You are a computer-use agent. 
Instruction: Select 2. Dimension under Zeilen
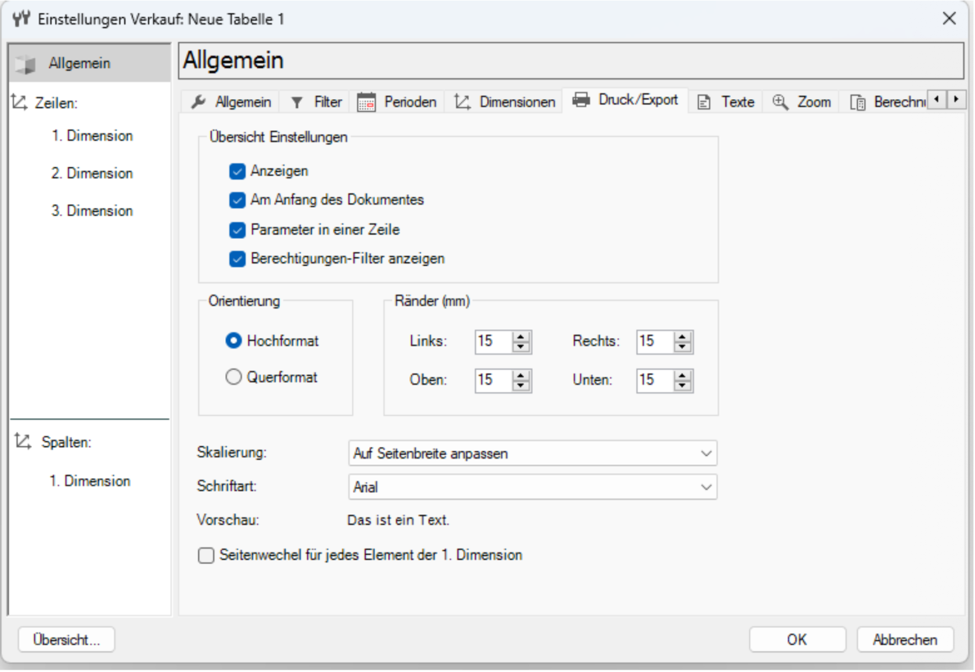pyautogui.click(x=92, y=173)
